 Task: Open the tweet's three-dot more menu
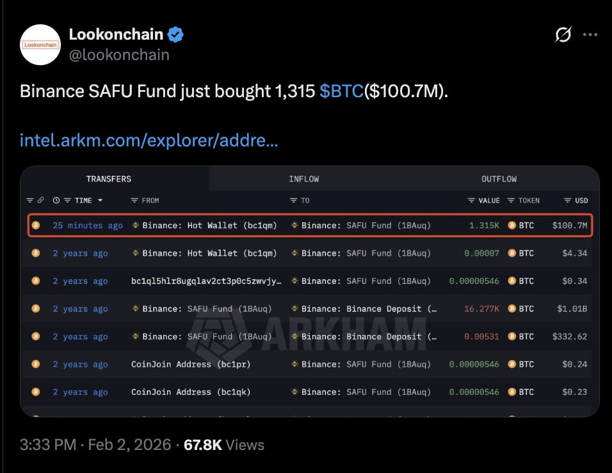click(590, 35)
